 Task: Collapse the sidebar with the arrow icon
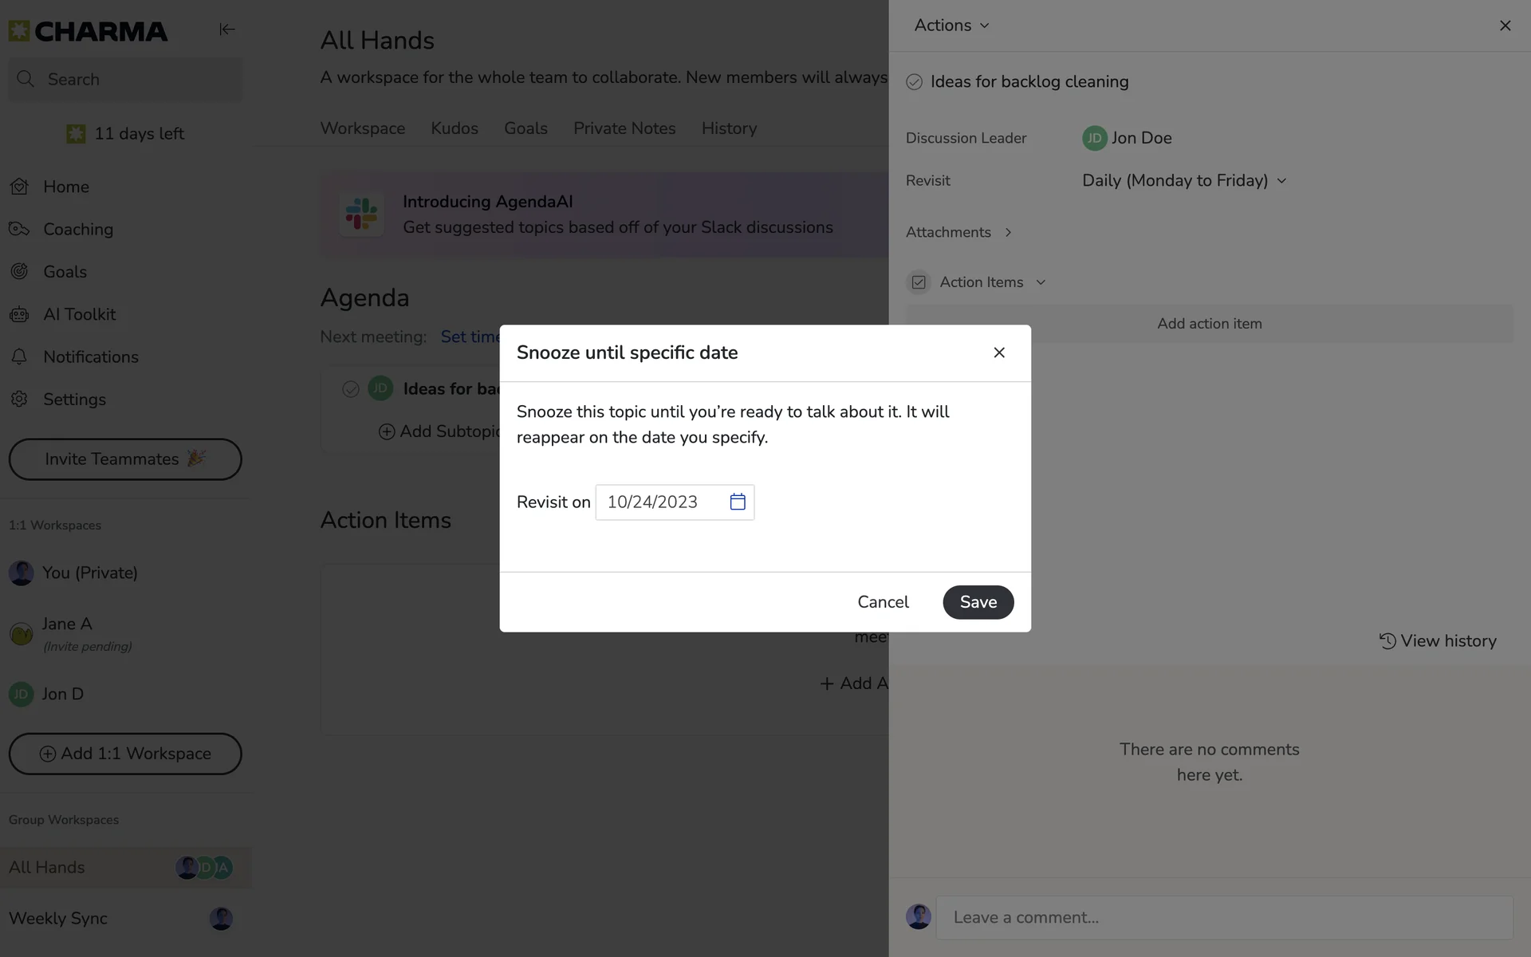tap(226, 30)
